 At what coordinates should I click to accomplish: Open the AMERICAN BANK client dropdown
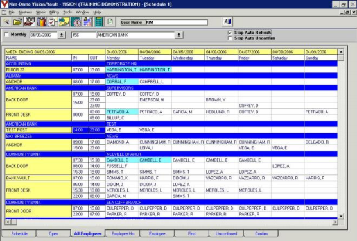click(x=179, y=35)
